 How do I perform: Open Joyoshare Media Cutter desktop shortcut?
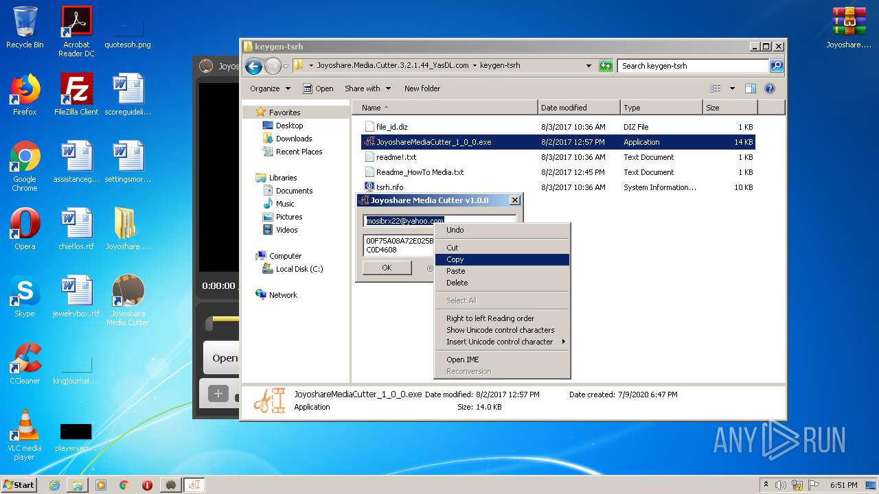click(128, 301)
